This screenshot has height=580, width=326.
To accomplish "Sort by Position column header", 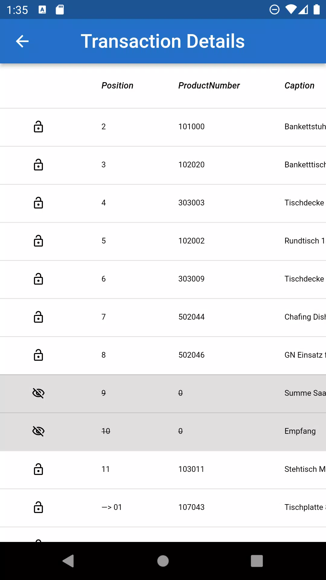I will click(117, 85).
